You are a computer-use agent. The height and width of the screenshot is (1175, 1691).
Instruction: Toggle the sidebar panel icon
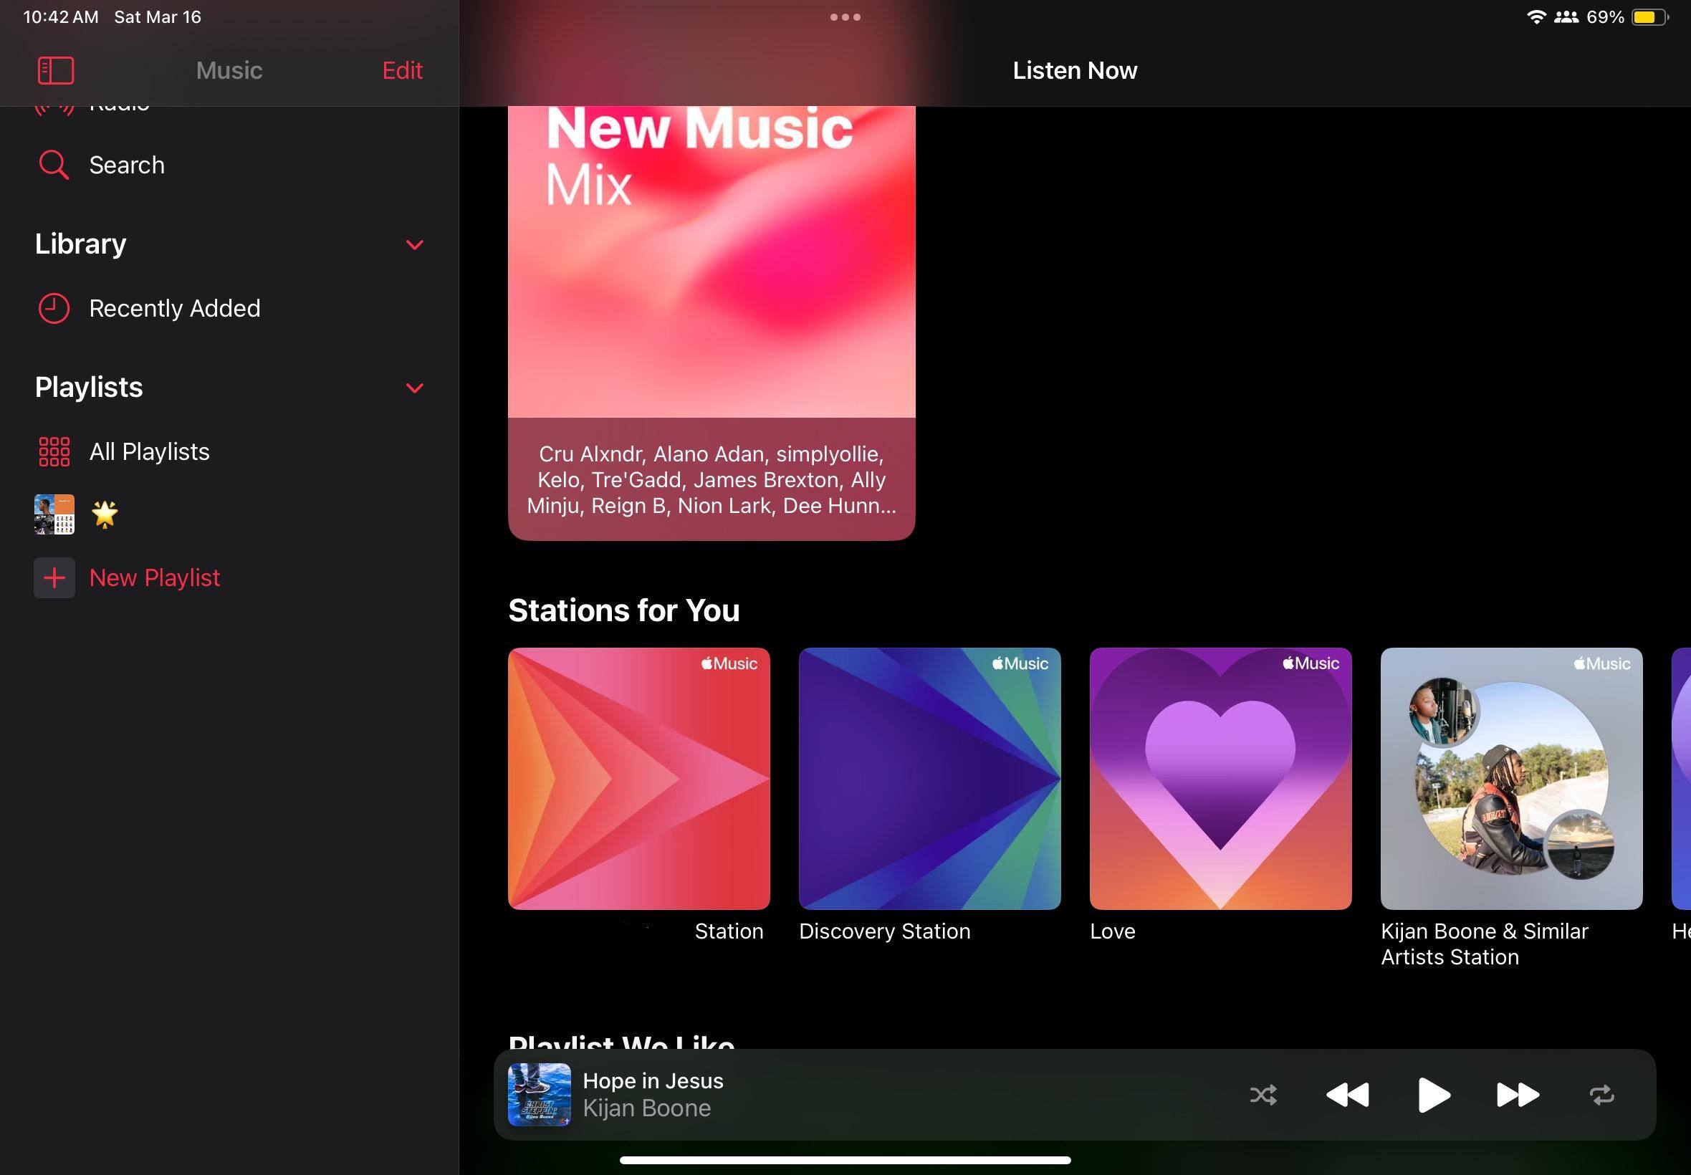(55, 71)
